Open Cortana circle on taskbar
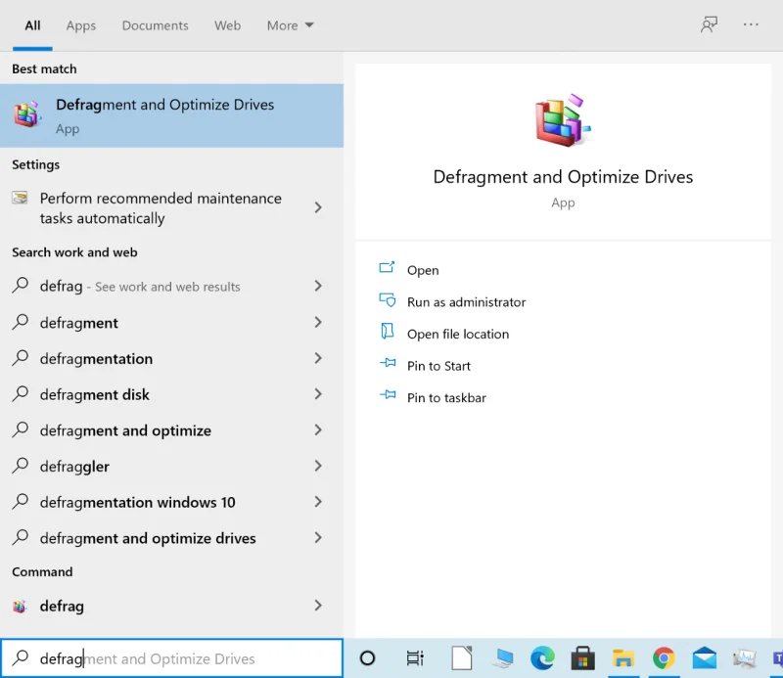The width and height of the screenshot is (783, 678). pyautogui.click(x=368, y=658)
